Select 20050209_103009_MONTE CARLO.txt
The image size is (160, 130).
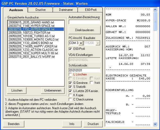point(36,40)
